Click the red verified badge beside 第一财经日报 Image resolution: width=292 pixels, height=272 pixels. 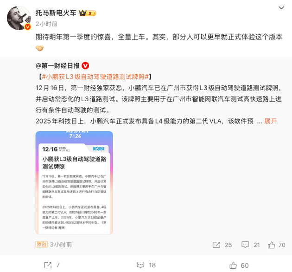pos(85,65)
